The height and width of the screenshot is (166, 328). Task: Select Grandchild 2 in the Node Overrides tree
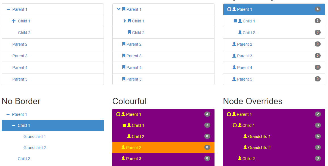pos(259,148)
